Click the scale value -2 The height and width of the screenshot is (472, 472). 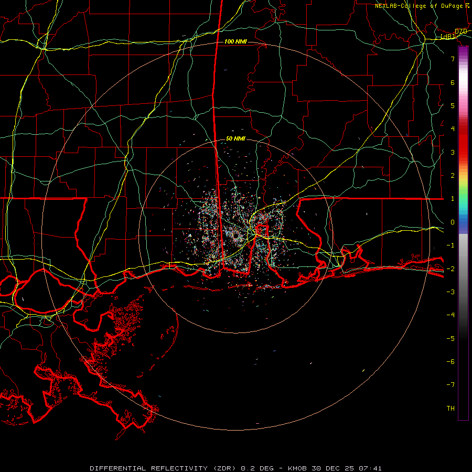click(450, 269)
